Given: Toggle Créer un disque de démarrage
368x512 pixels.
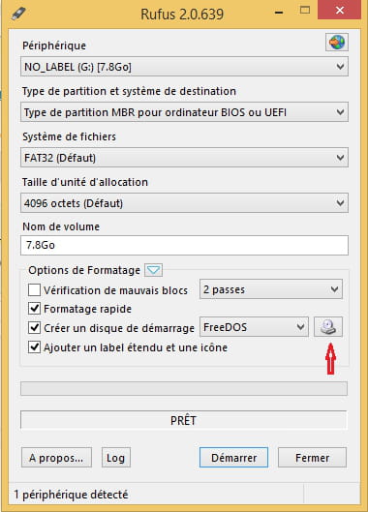Looking at the screenshot, I should (x=34, y=328).
